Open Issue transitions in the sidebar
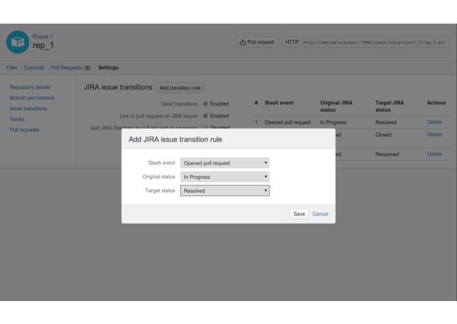This screenshot has width=457, height=324. click(x=28, y=108)
